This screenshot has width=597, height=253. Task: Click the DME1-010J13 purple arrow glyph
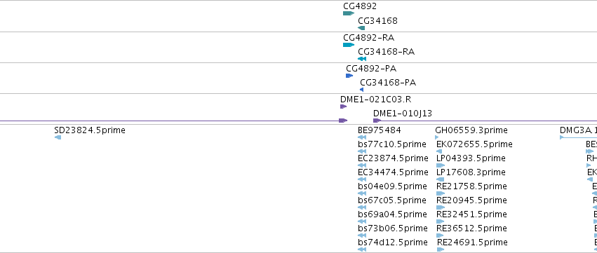click(x=377, y=121)
